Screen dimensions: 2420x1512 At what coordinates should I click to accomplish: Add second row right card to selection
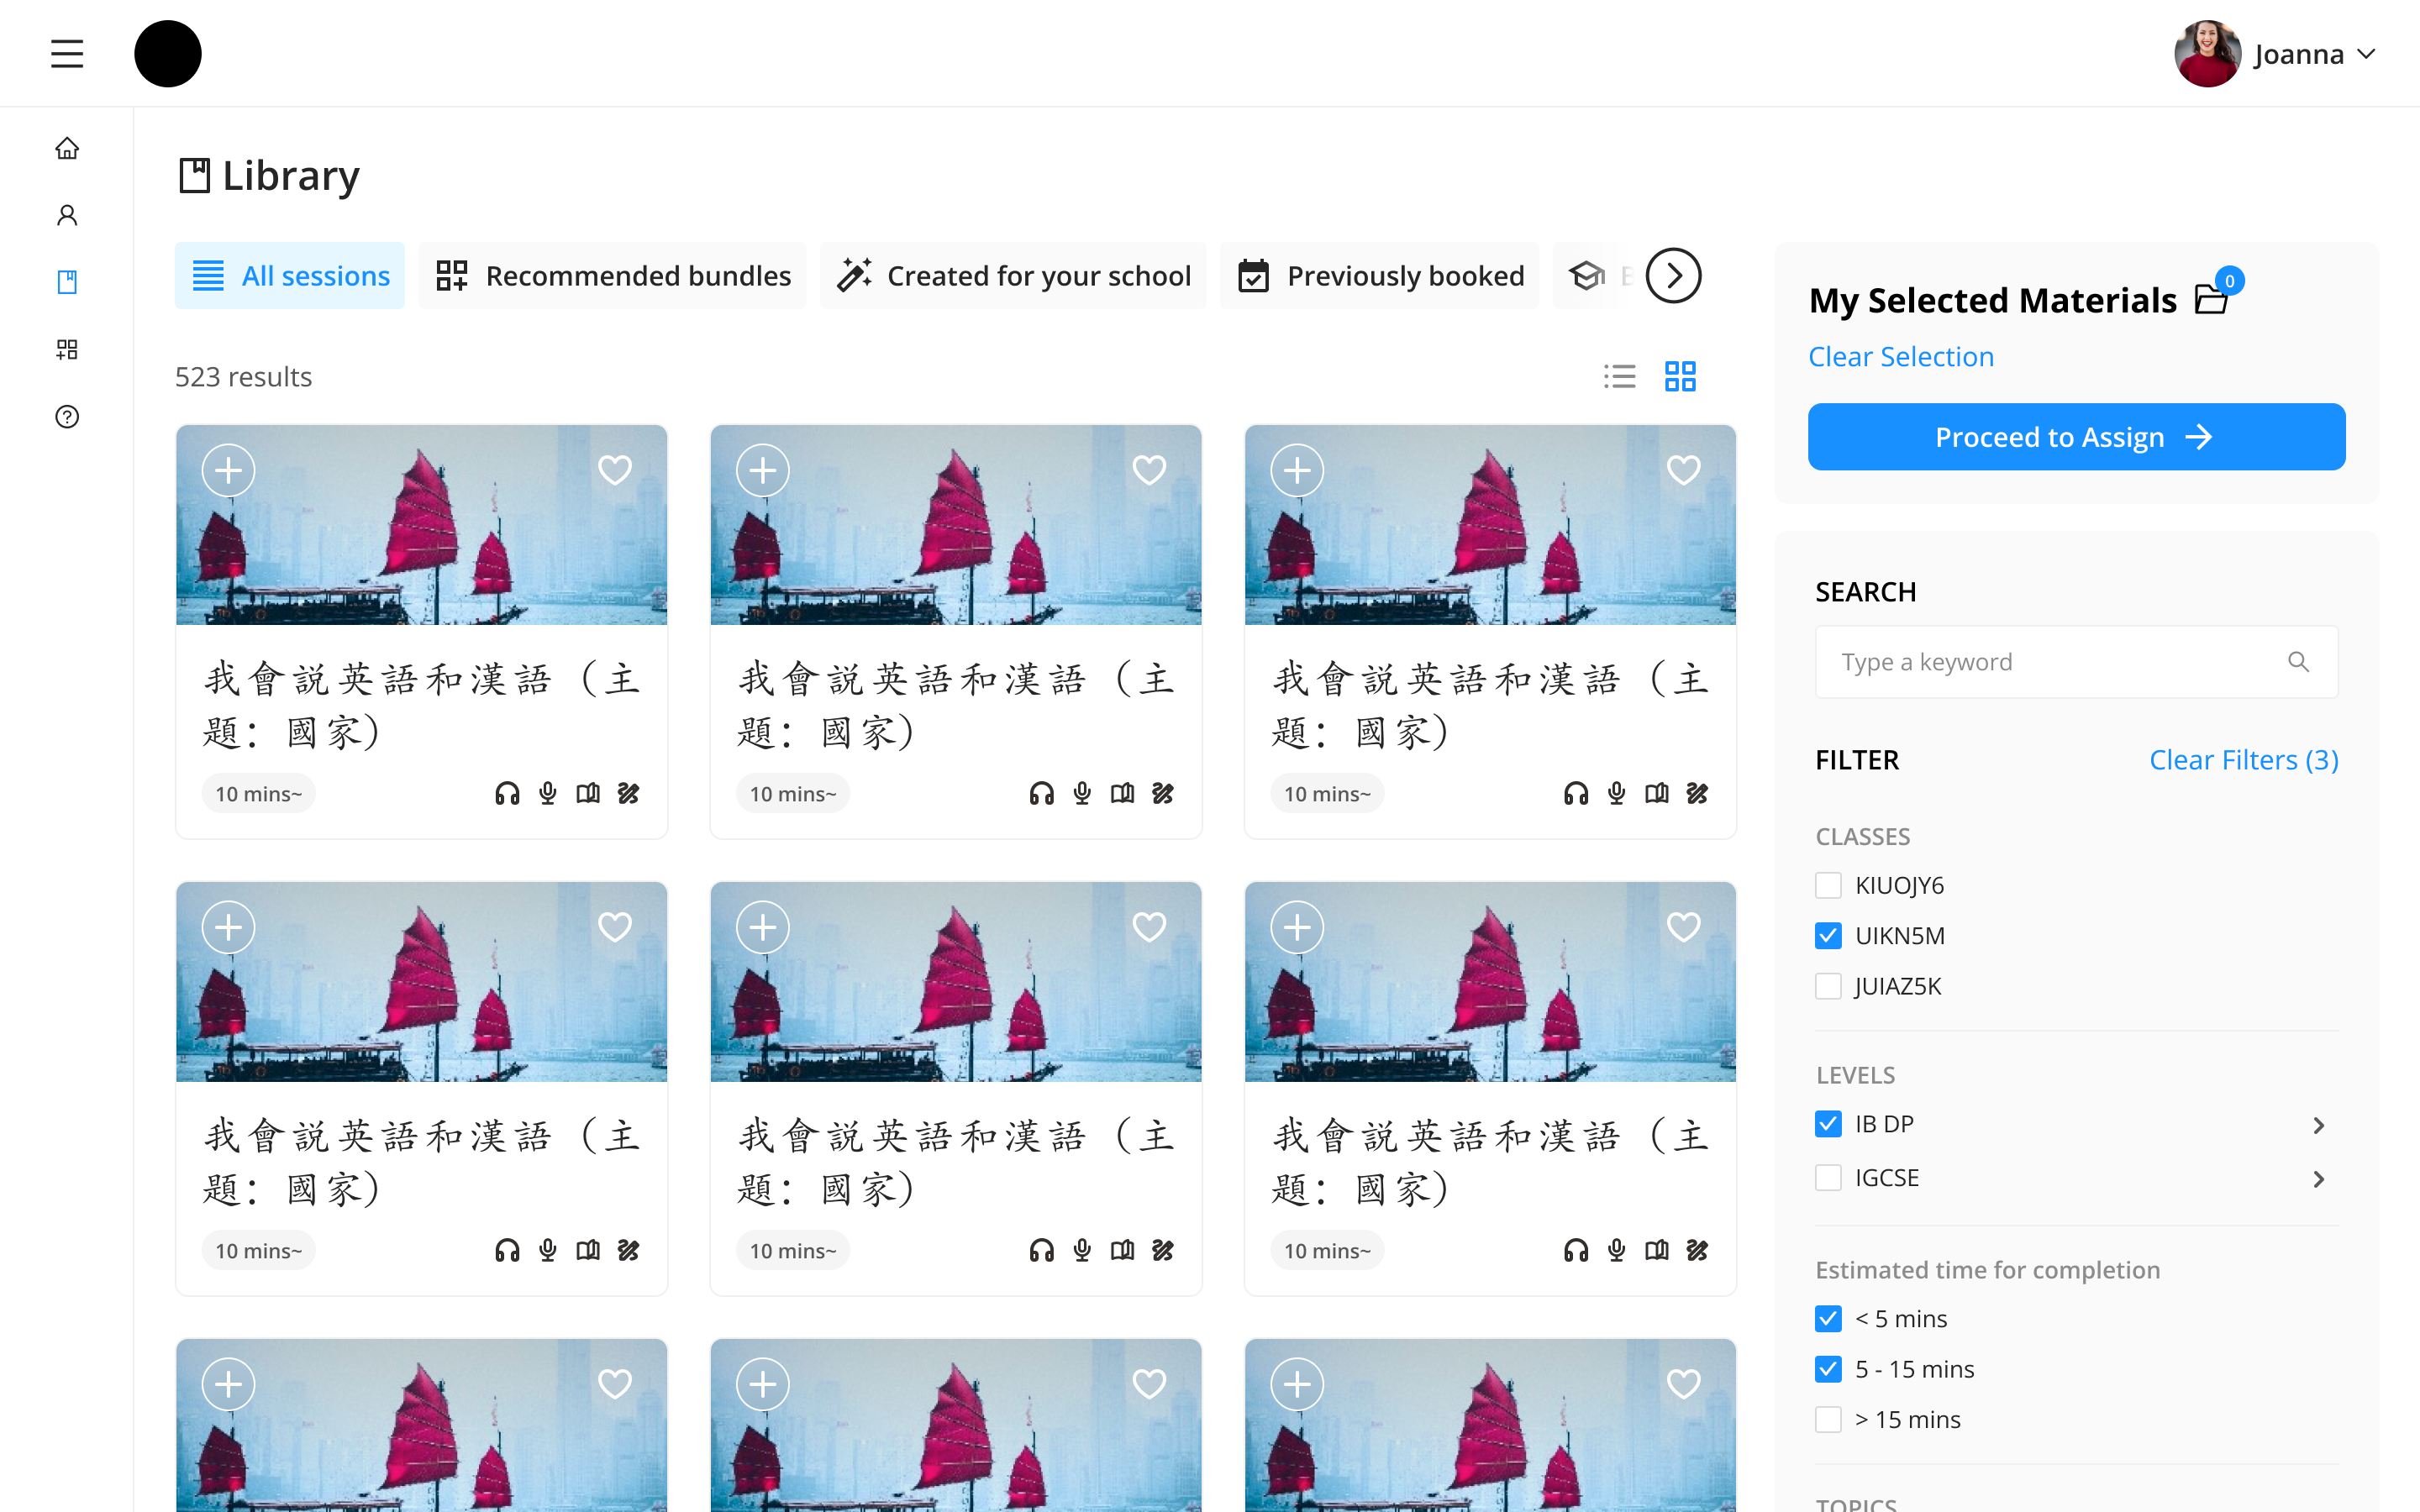pos(1297,927)
